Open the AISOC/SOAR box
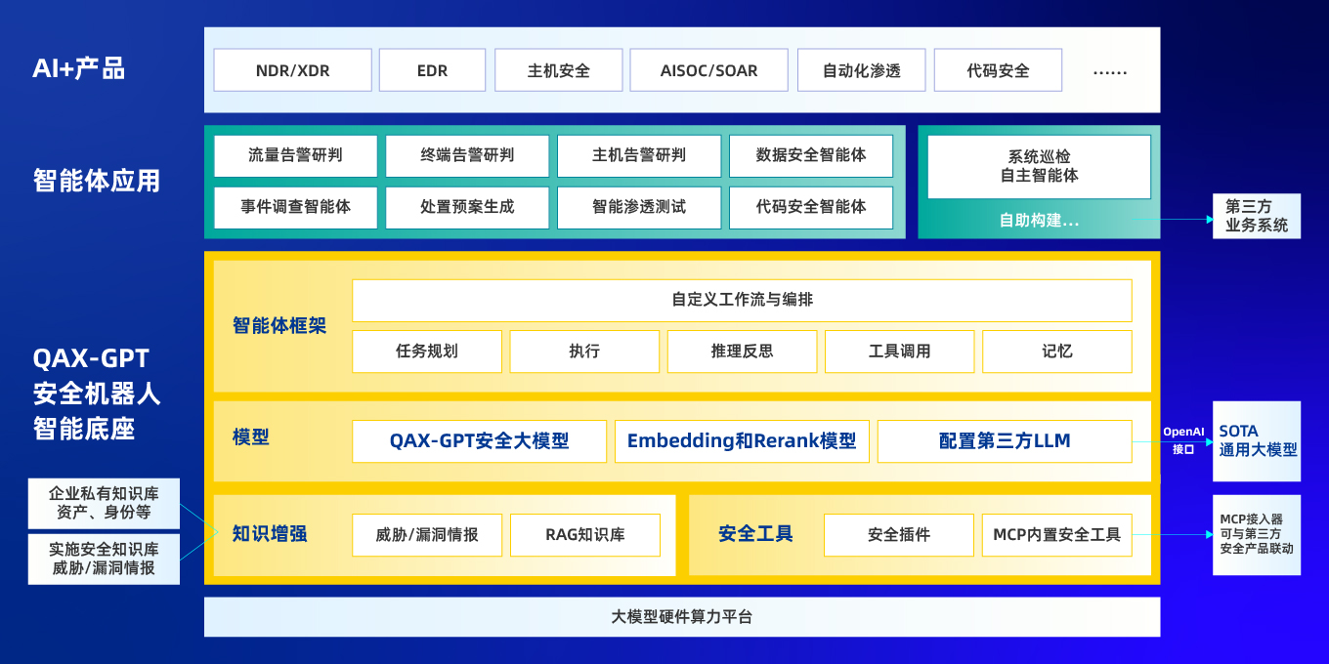 (x=709, y=70)
